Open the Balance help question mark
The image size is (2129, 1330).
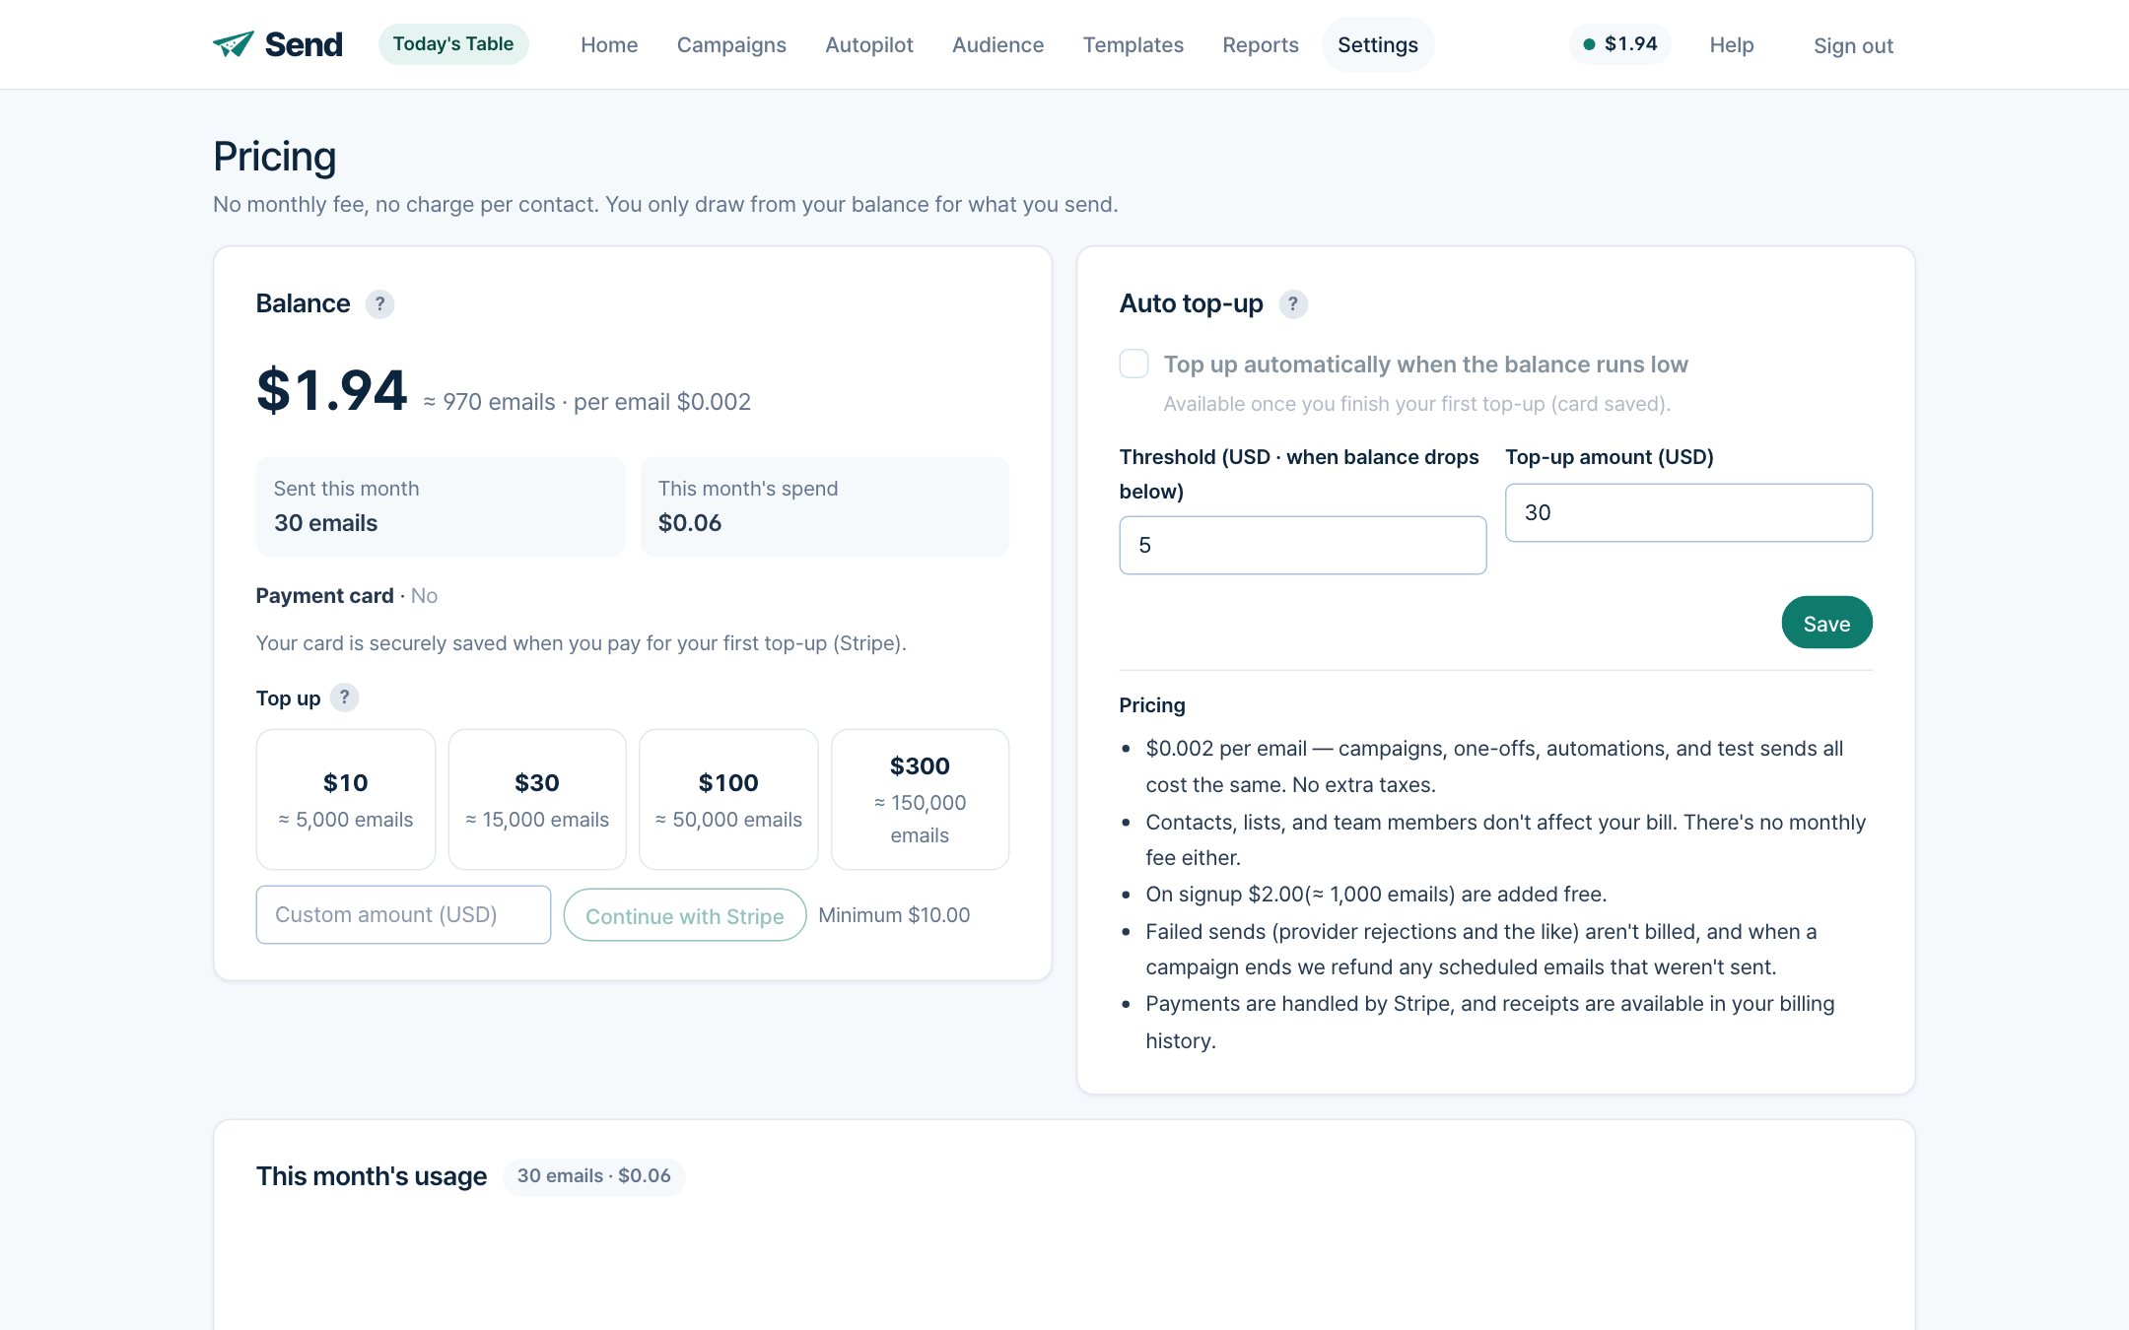pos(379,304)
